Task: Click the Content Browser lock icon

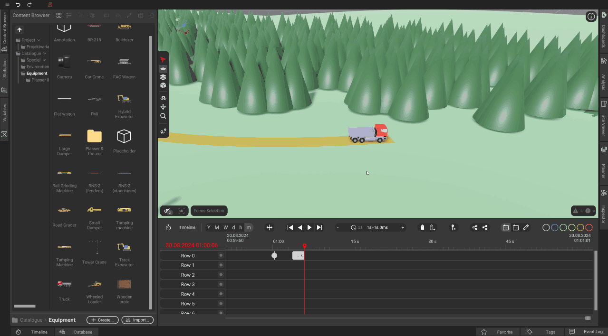Action: [x=140, y=15]
